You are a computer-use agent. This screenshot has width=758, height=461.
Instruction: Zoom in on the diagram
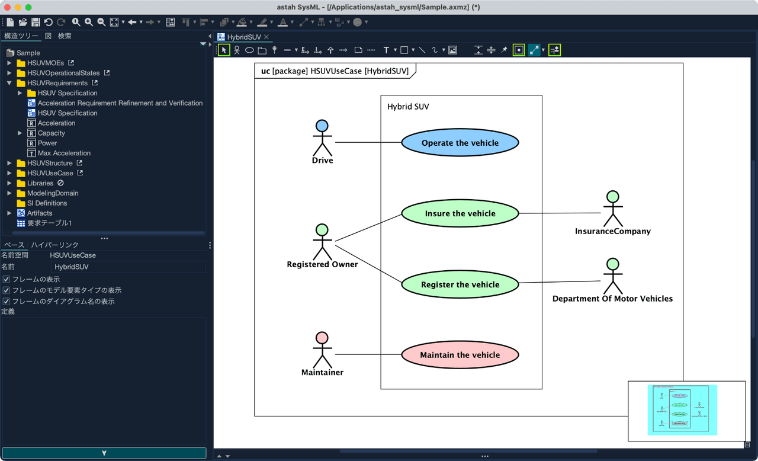click(x=89, y=22)
